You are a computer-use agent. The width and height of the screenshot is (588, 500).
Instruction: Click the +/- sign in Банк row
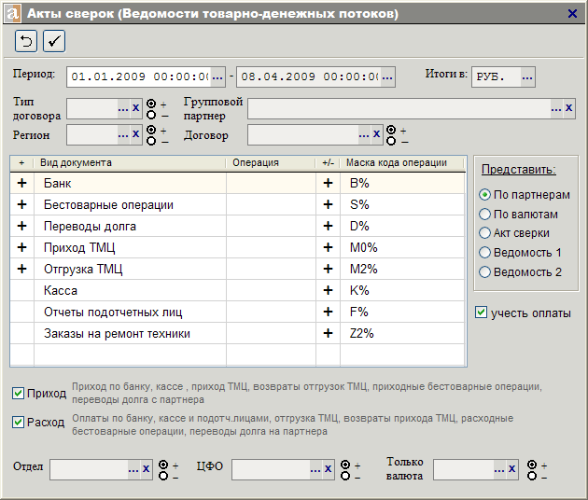coord(329,183)
